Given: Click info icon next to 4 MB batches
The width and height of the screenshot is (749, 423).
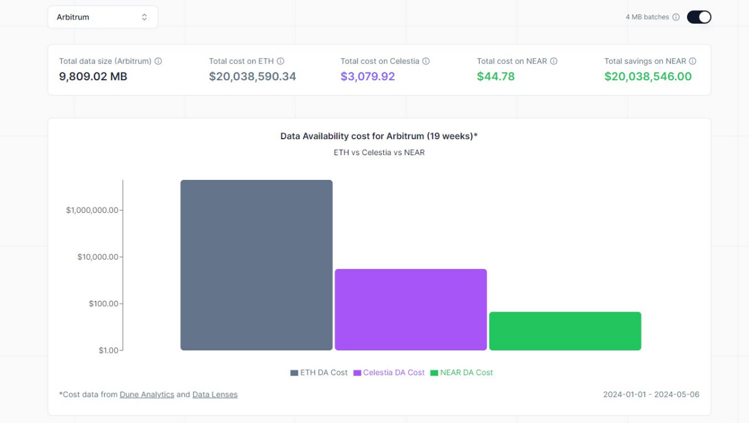Looking at the screenshot, I should coord(676,17).
